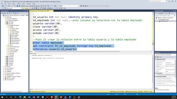Open the Help menu
The height and width of the screenshot is (99, 177).
34,4
